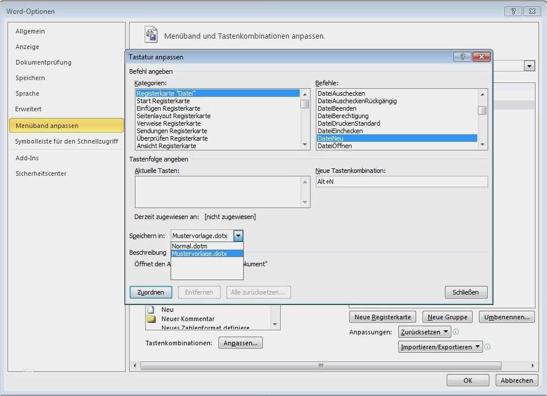This screenshot has width=547, height=396.
Task: Open the Speichern in dropdown arrow
Action: [x=239, y=236]
